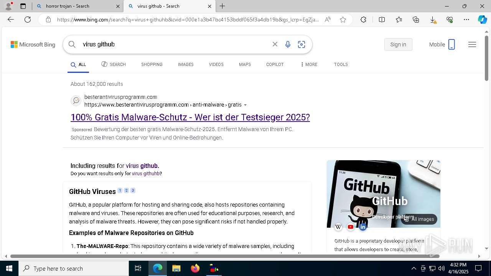Launch Firefox from the taskbar
This screenshot has width=491, height=276.
click(x=195, y=268)
